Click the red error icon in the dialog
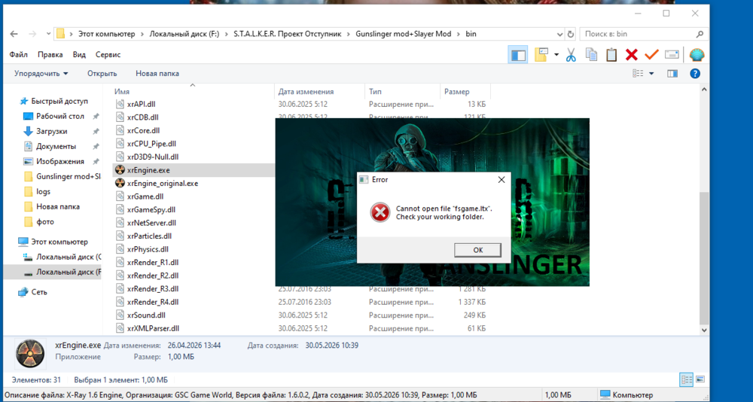The height and width of the screenshot is (402, 753). coord(380,212)
